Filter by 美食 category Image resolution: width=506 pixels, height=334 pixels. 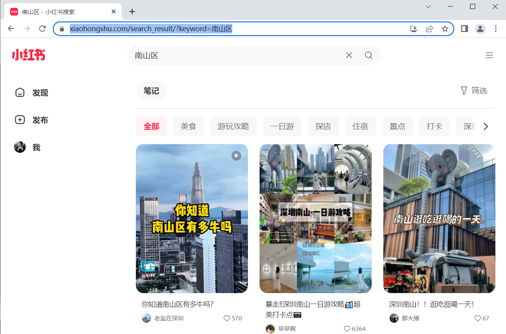(189, 126)
